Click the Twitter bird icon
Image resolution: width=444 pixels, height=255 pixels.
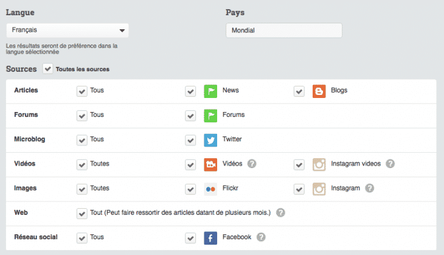(210, 139)
